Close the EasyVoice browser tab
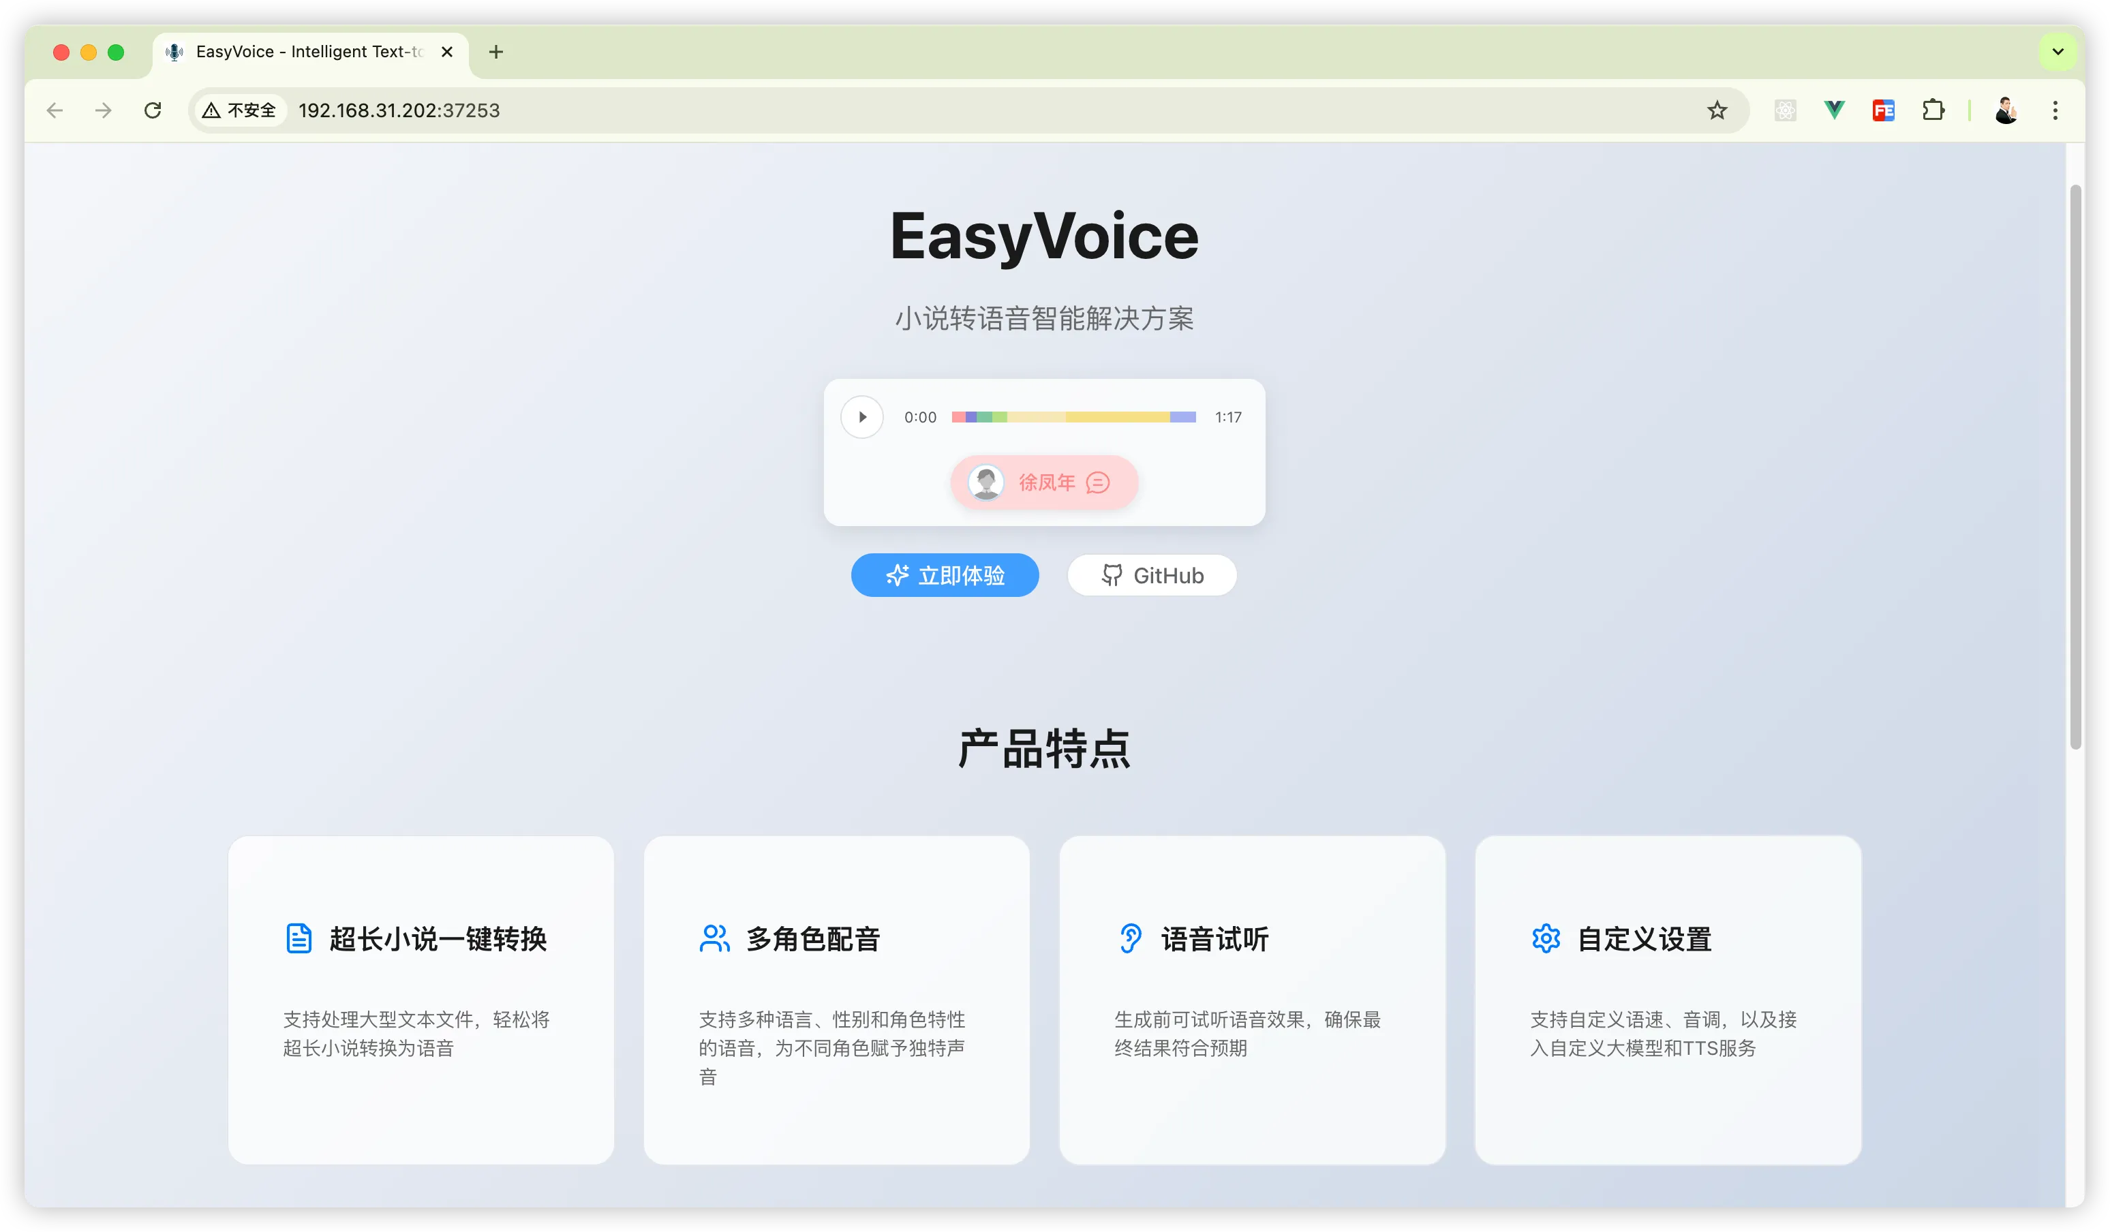Image resolution: width=2110 pixels, height=1232 pixels. 447,52
